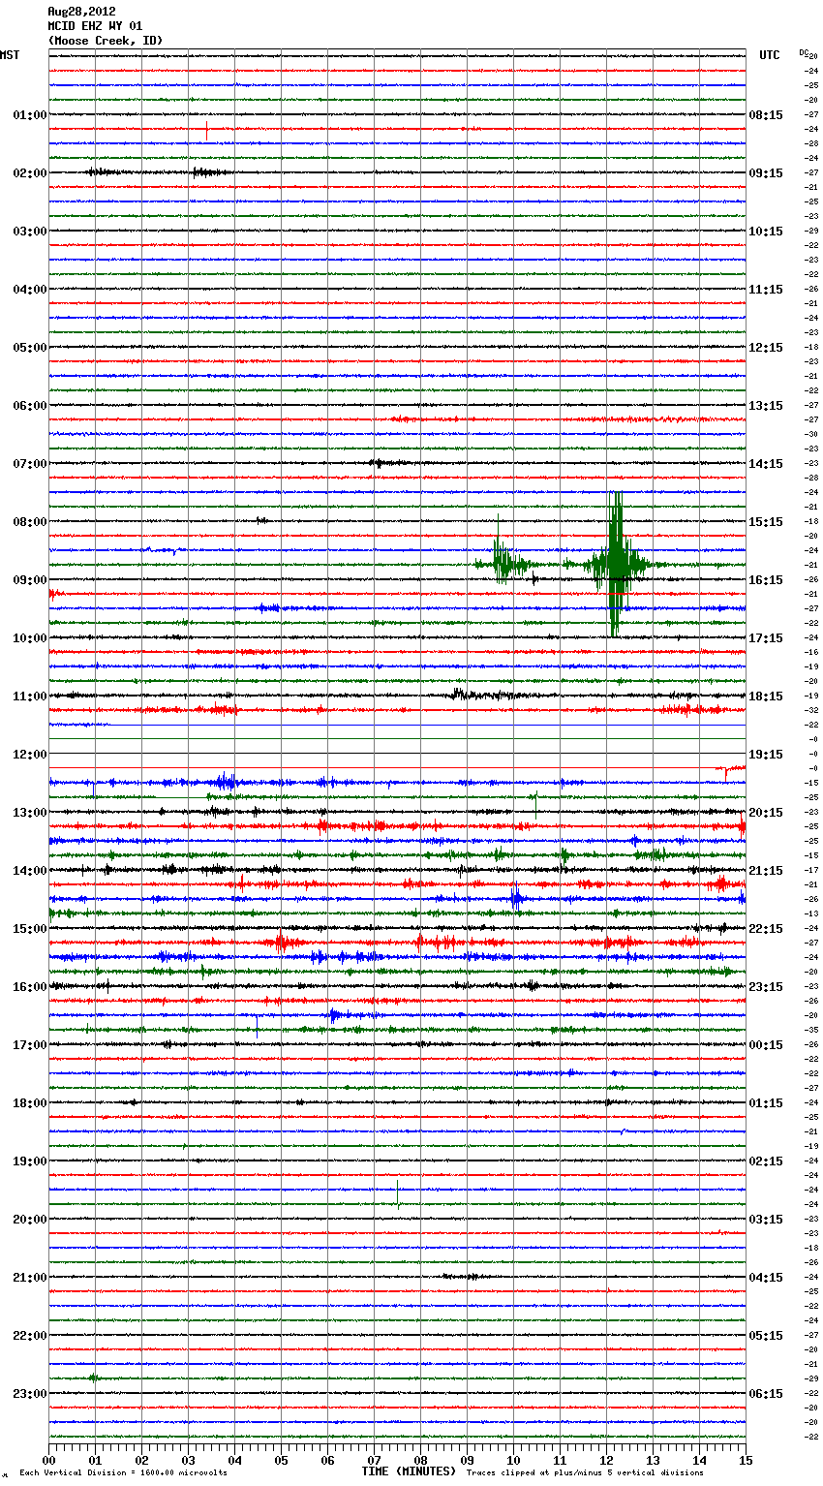Click the 08:15 UTC time label
Viewport: 823px width, 1486px height.
click(x=766, y=115)
